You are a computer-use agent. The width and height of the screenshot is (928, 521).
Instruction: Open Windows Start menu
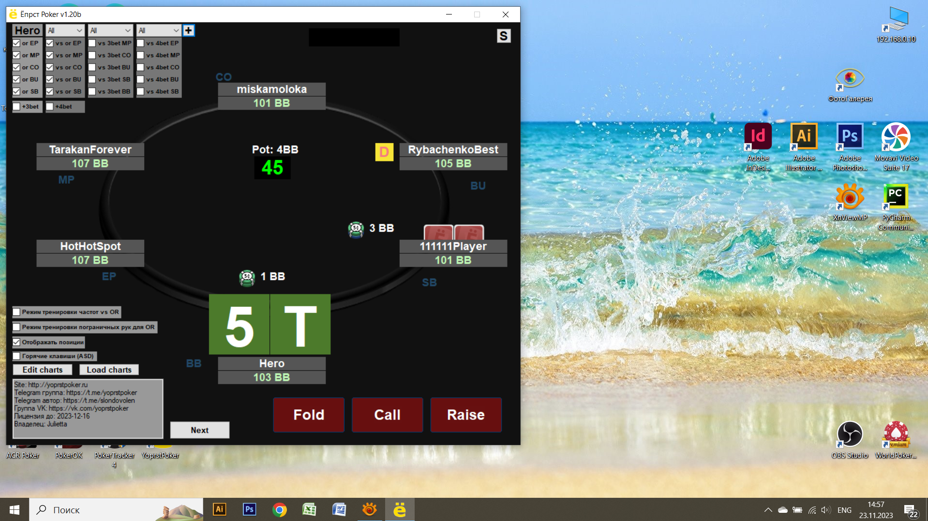(x=15, y=509)
